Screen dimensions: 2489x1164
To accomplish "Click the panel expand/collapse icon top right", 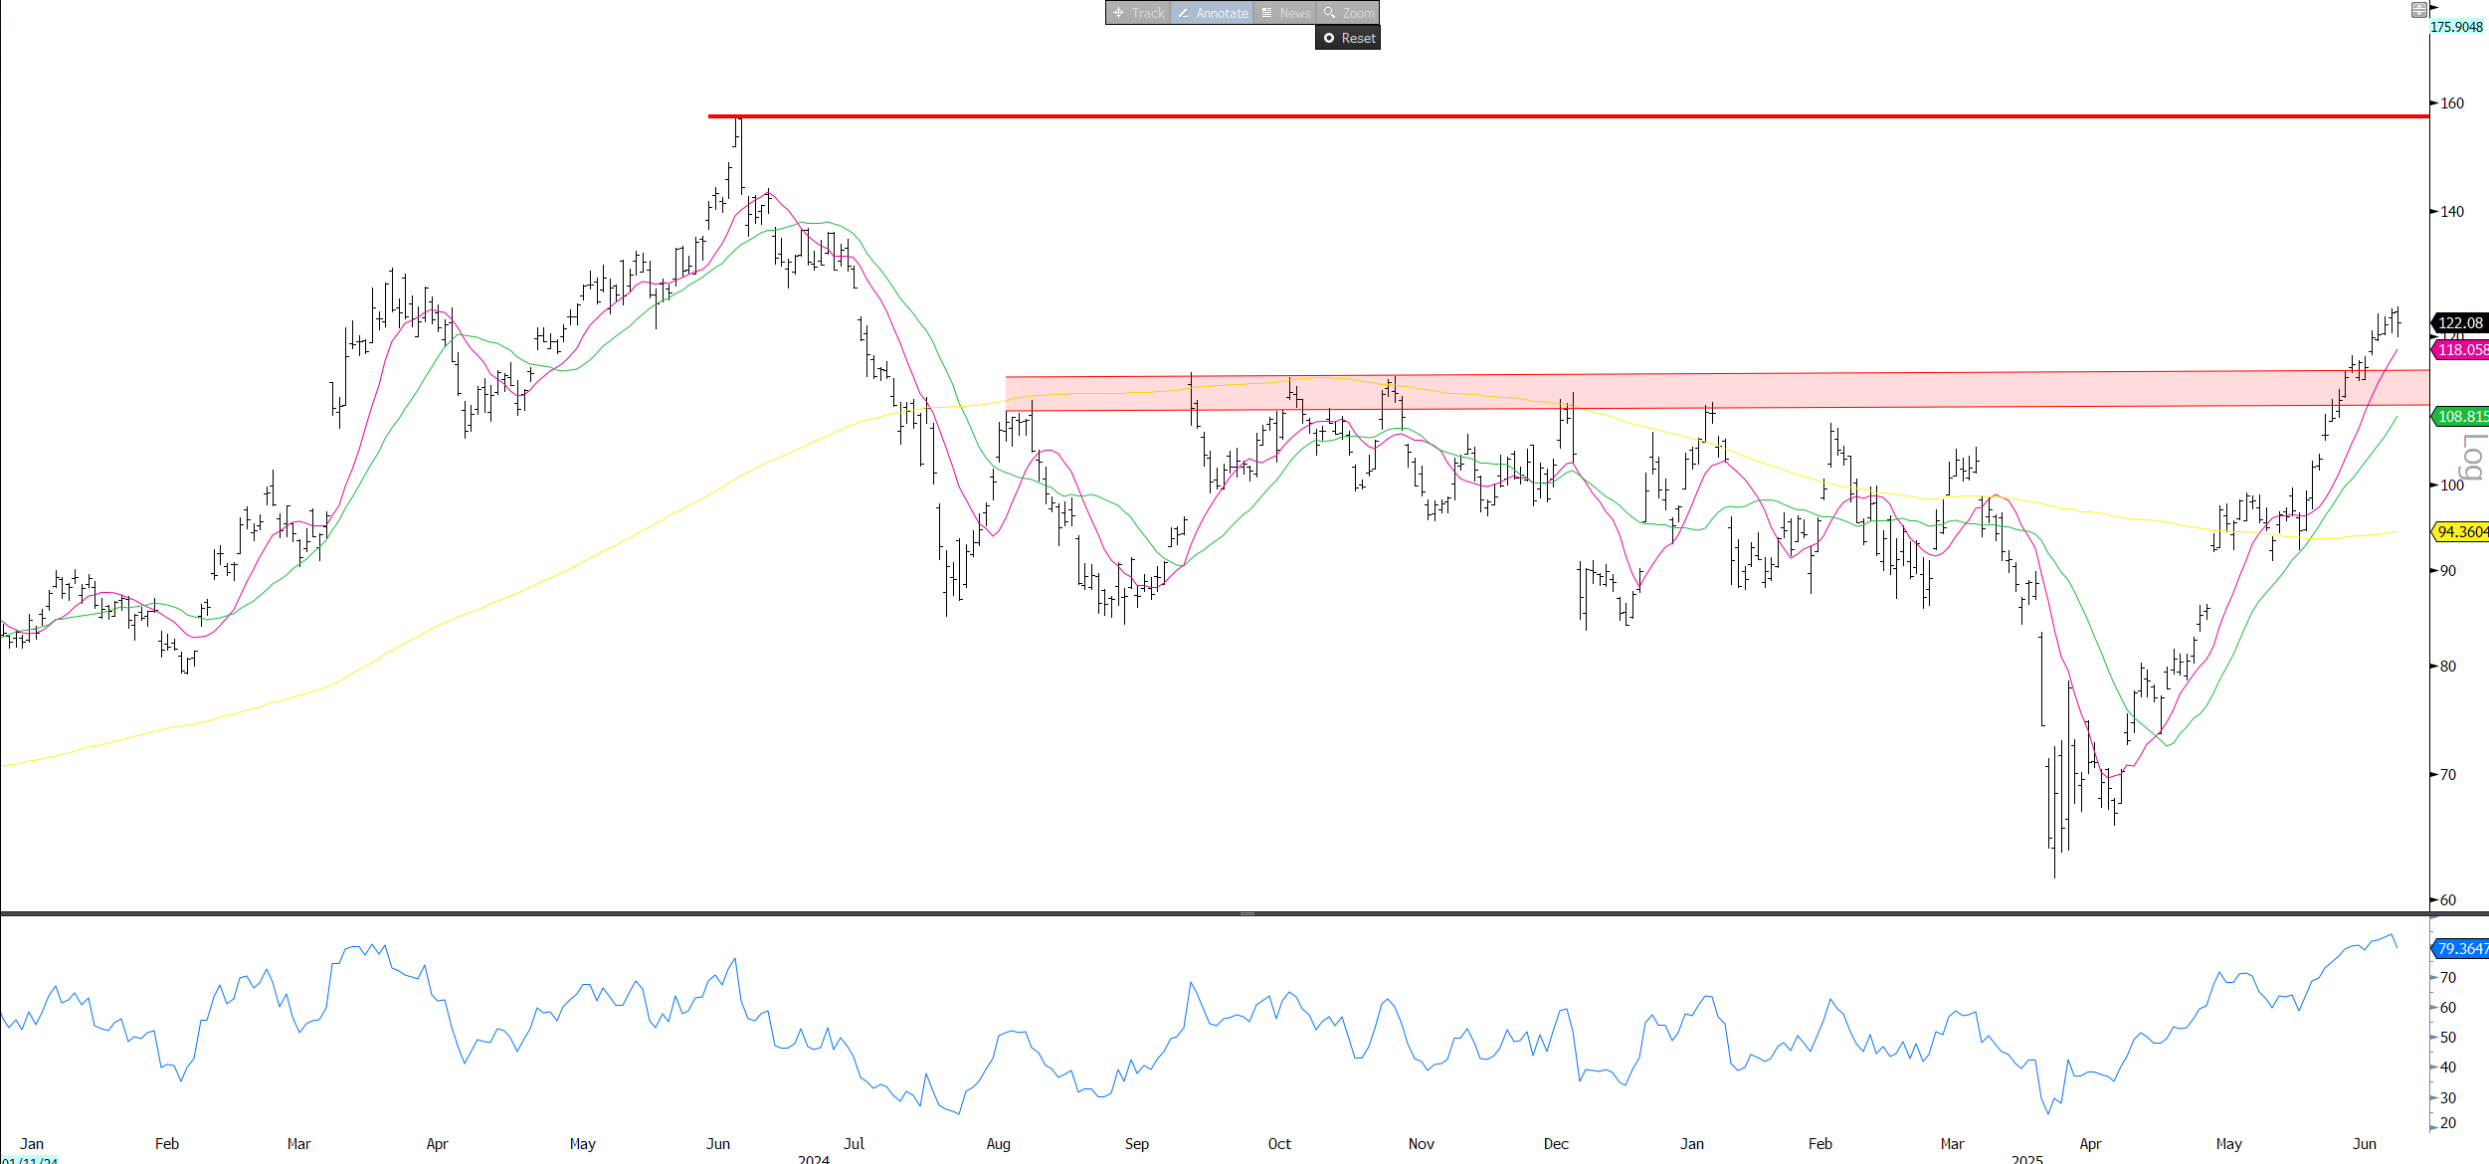I will coord(2418,10).
